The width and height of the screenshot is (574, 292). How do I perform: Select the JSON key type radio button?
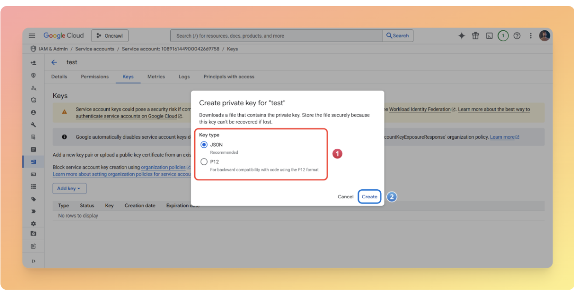coord(204,145)
